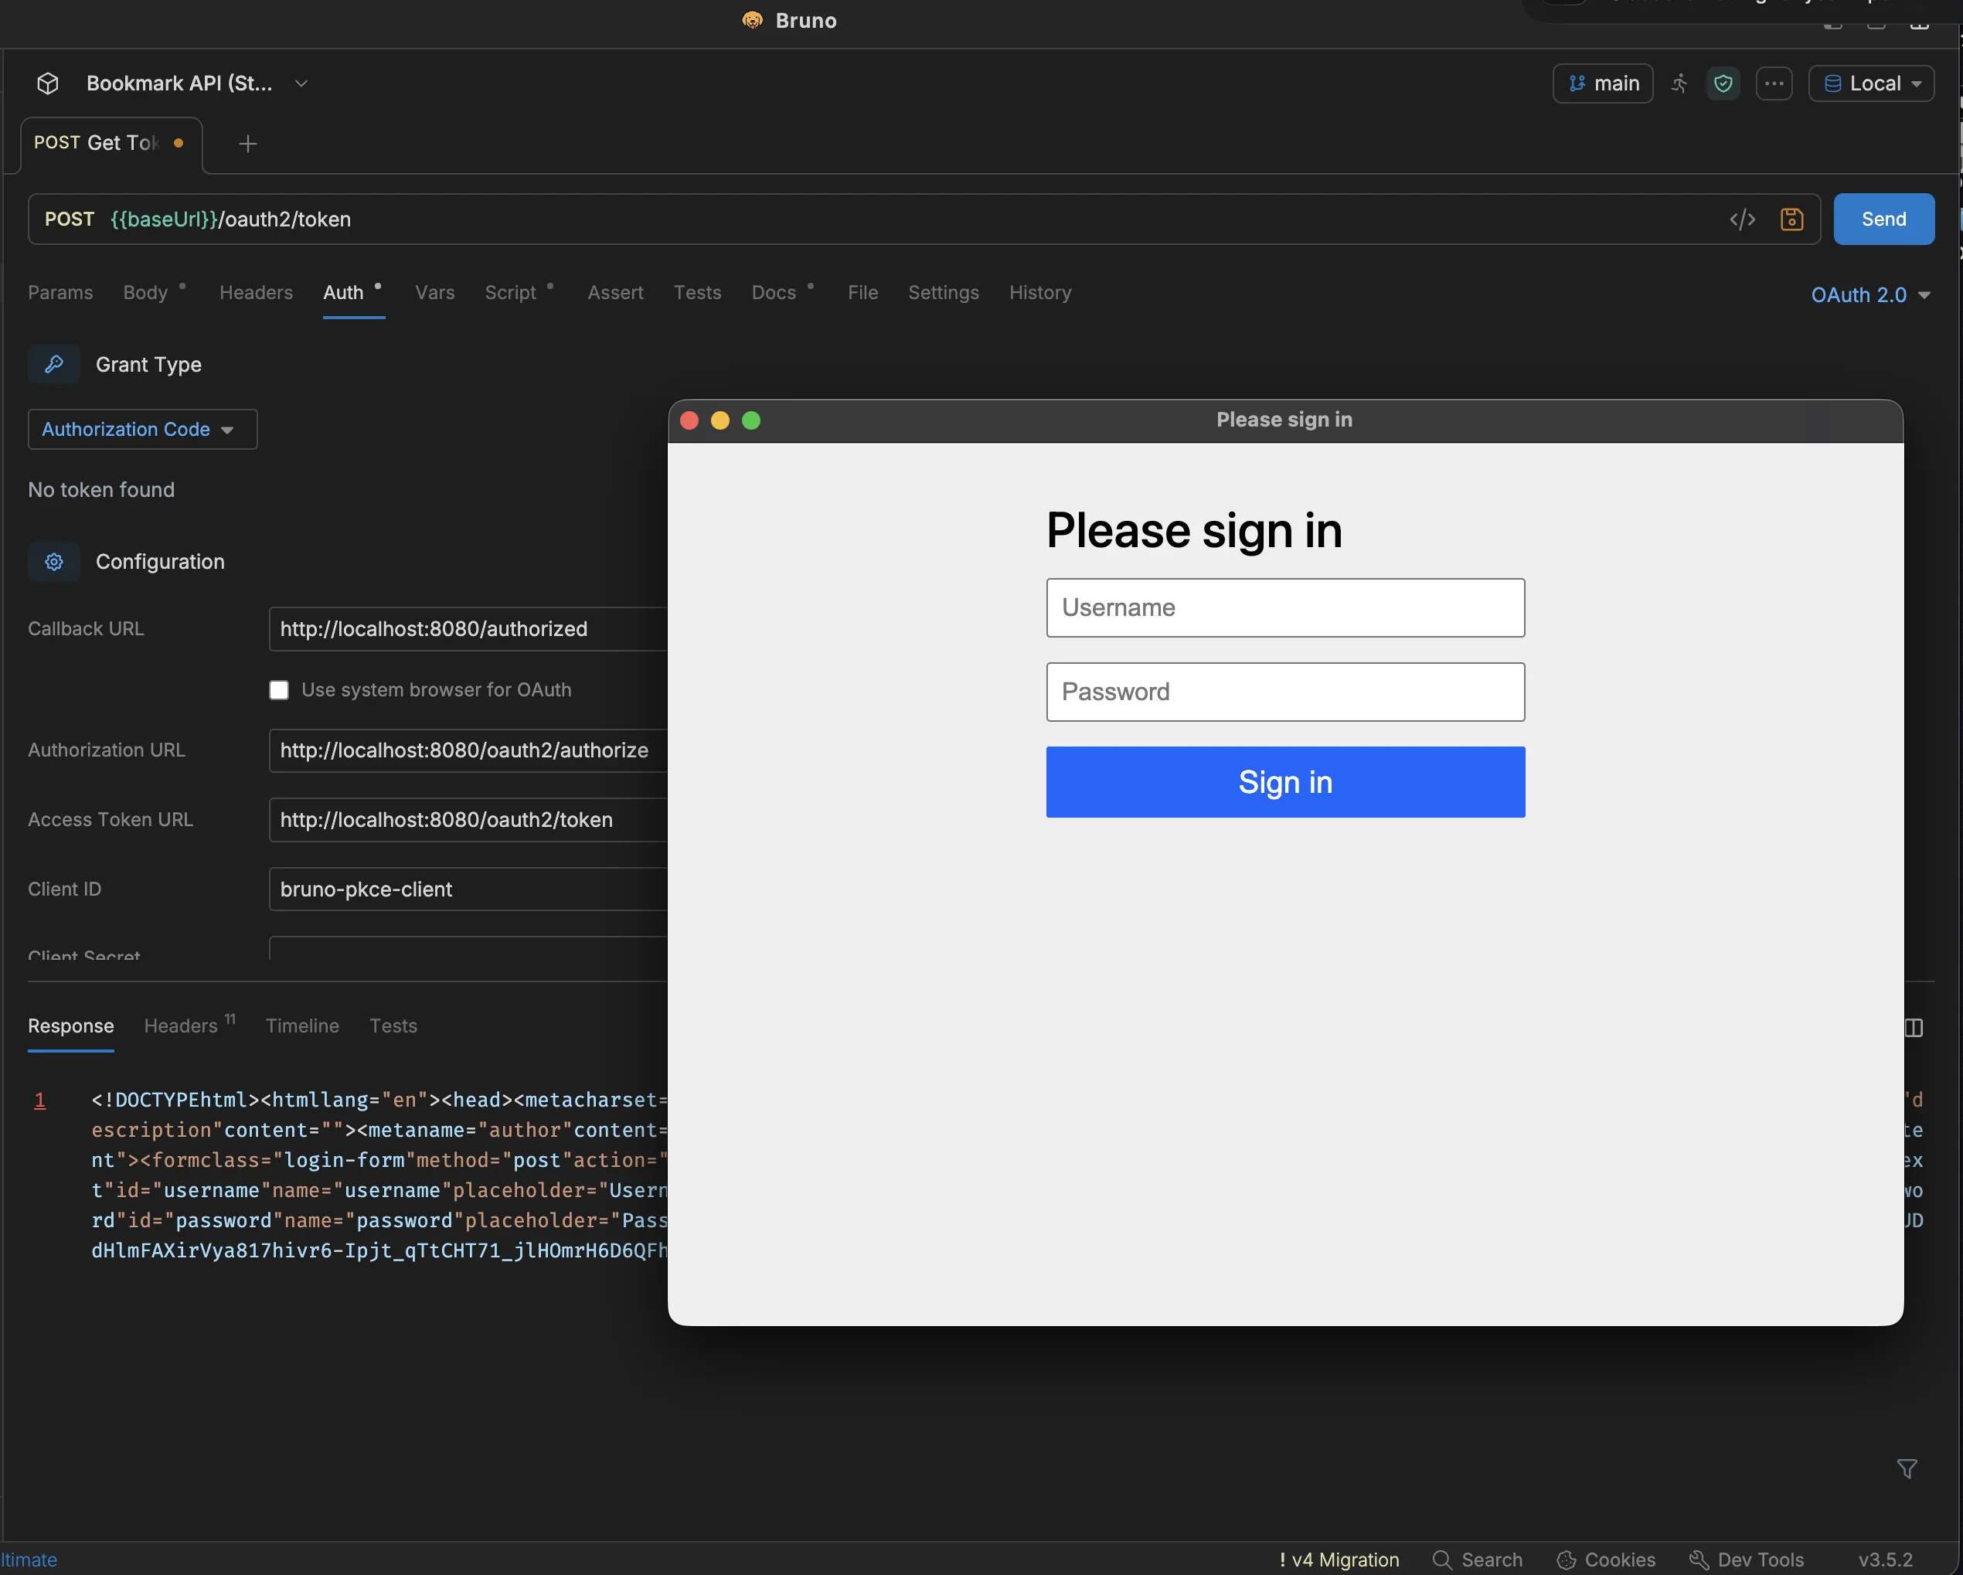Click the response filter funnel icon
Image resolution: width=1963 pixels, height=1575 pixels.
coord(1907,1468)
